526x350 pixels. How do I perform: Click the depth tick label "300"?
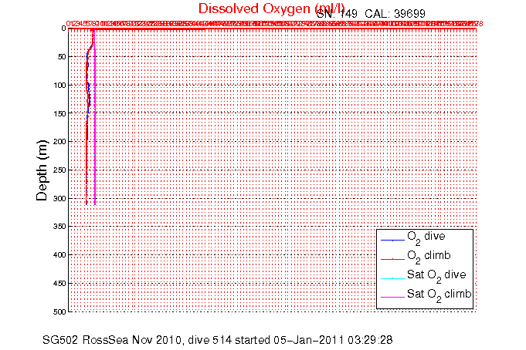pos(59,199)
